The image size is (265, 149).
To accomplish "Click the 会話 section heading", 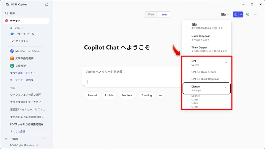I will [x=12, y=88].
